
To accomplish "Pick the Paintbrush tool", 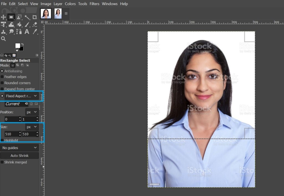I will coord(27,24).
